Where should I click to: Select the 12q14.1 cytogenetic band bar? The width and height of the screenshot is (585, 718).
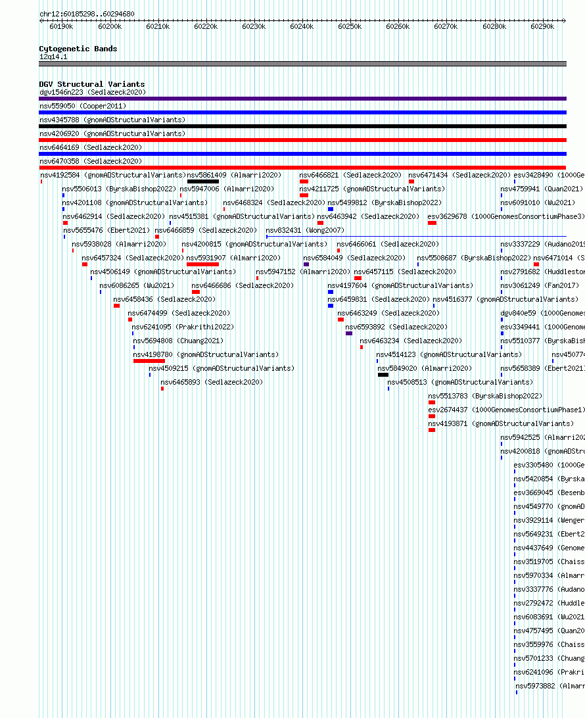point(302,64)
